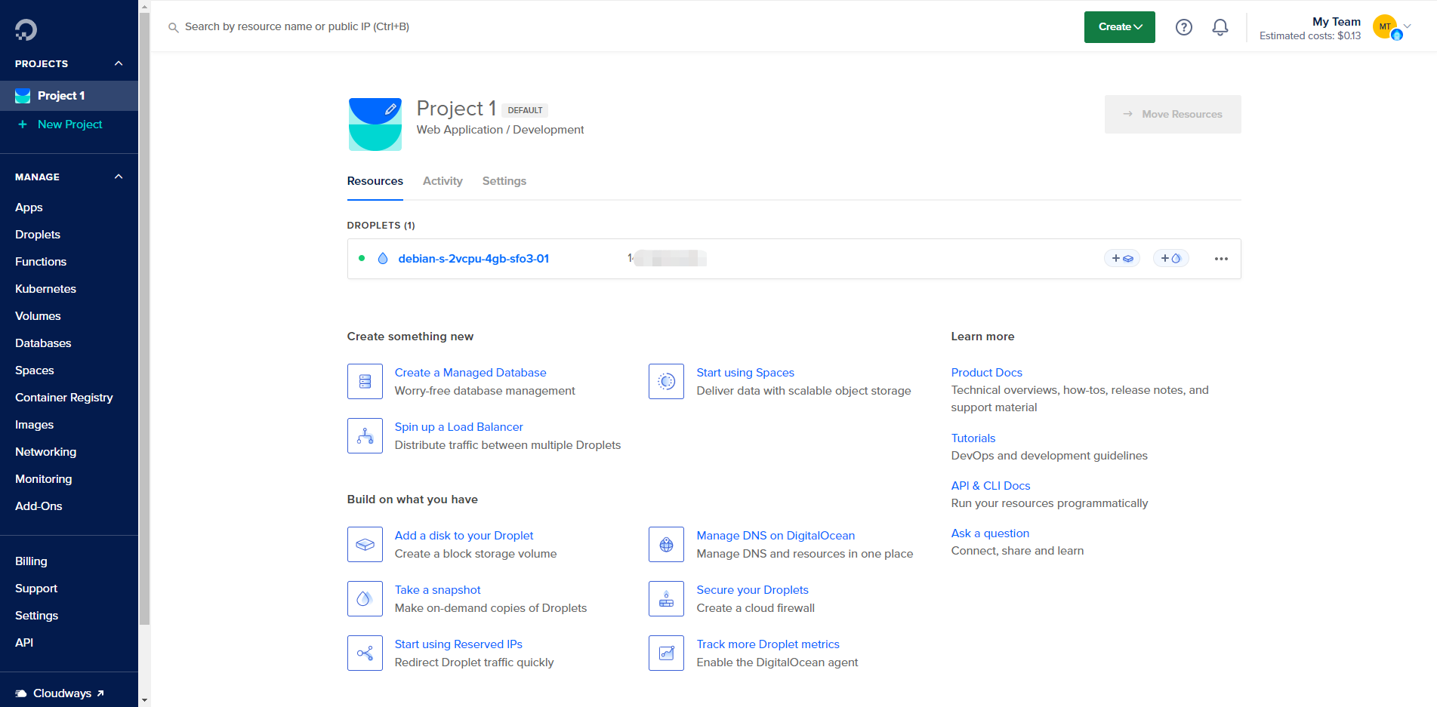Open Support in the sidebar
1437x707 pixels.
pos(36,589)
